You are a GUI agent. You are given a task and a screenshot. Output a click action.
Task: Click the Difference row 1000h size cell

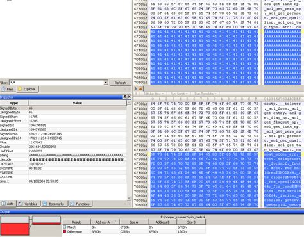coord(182,231)
